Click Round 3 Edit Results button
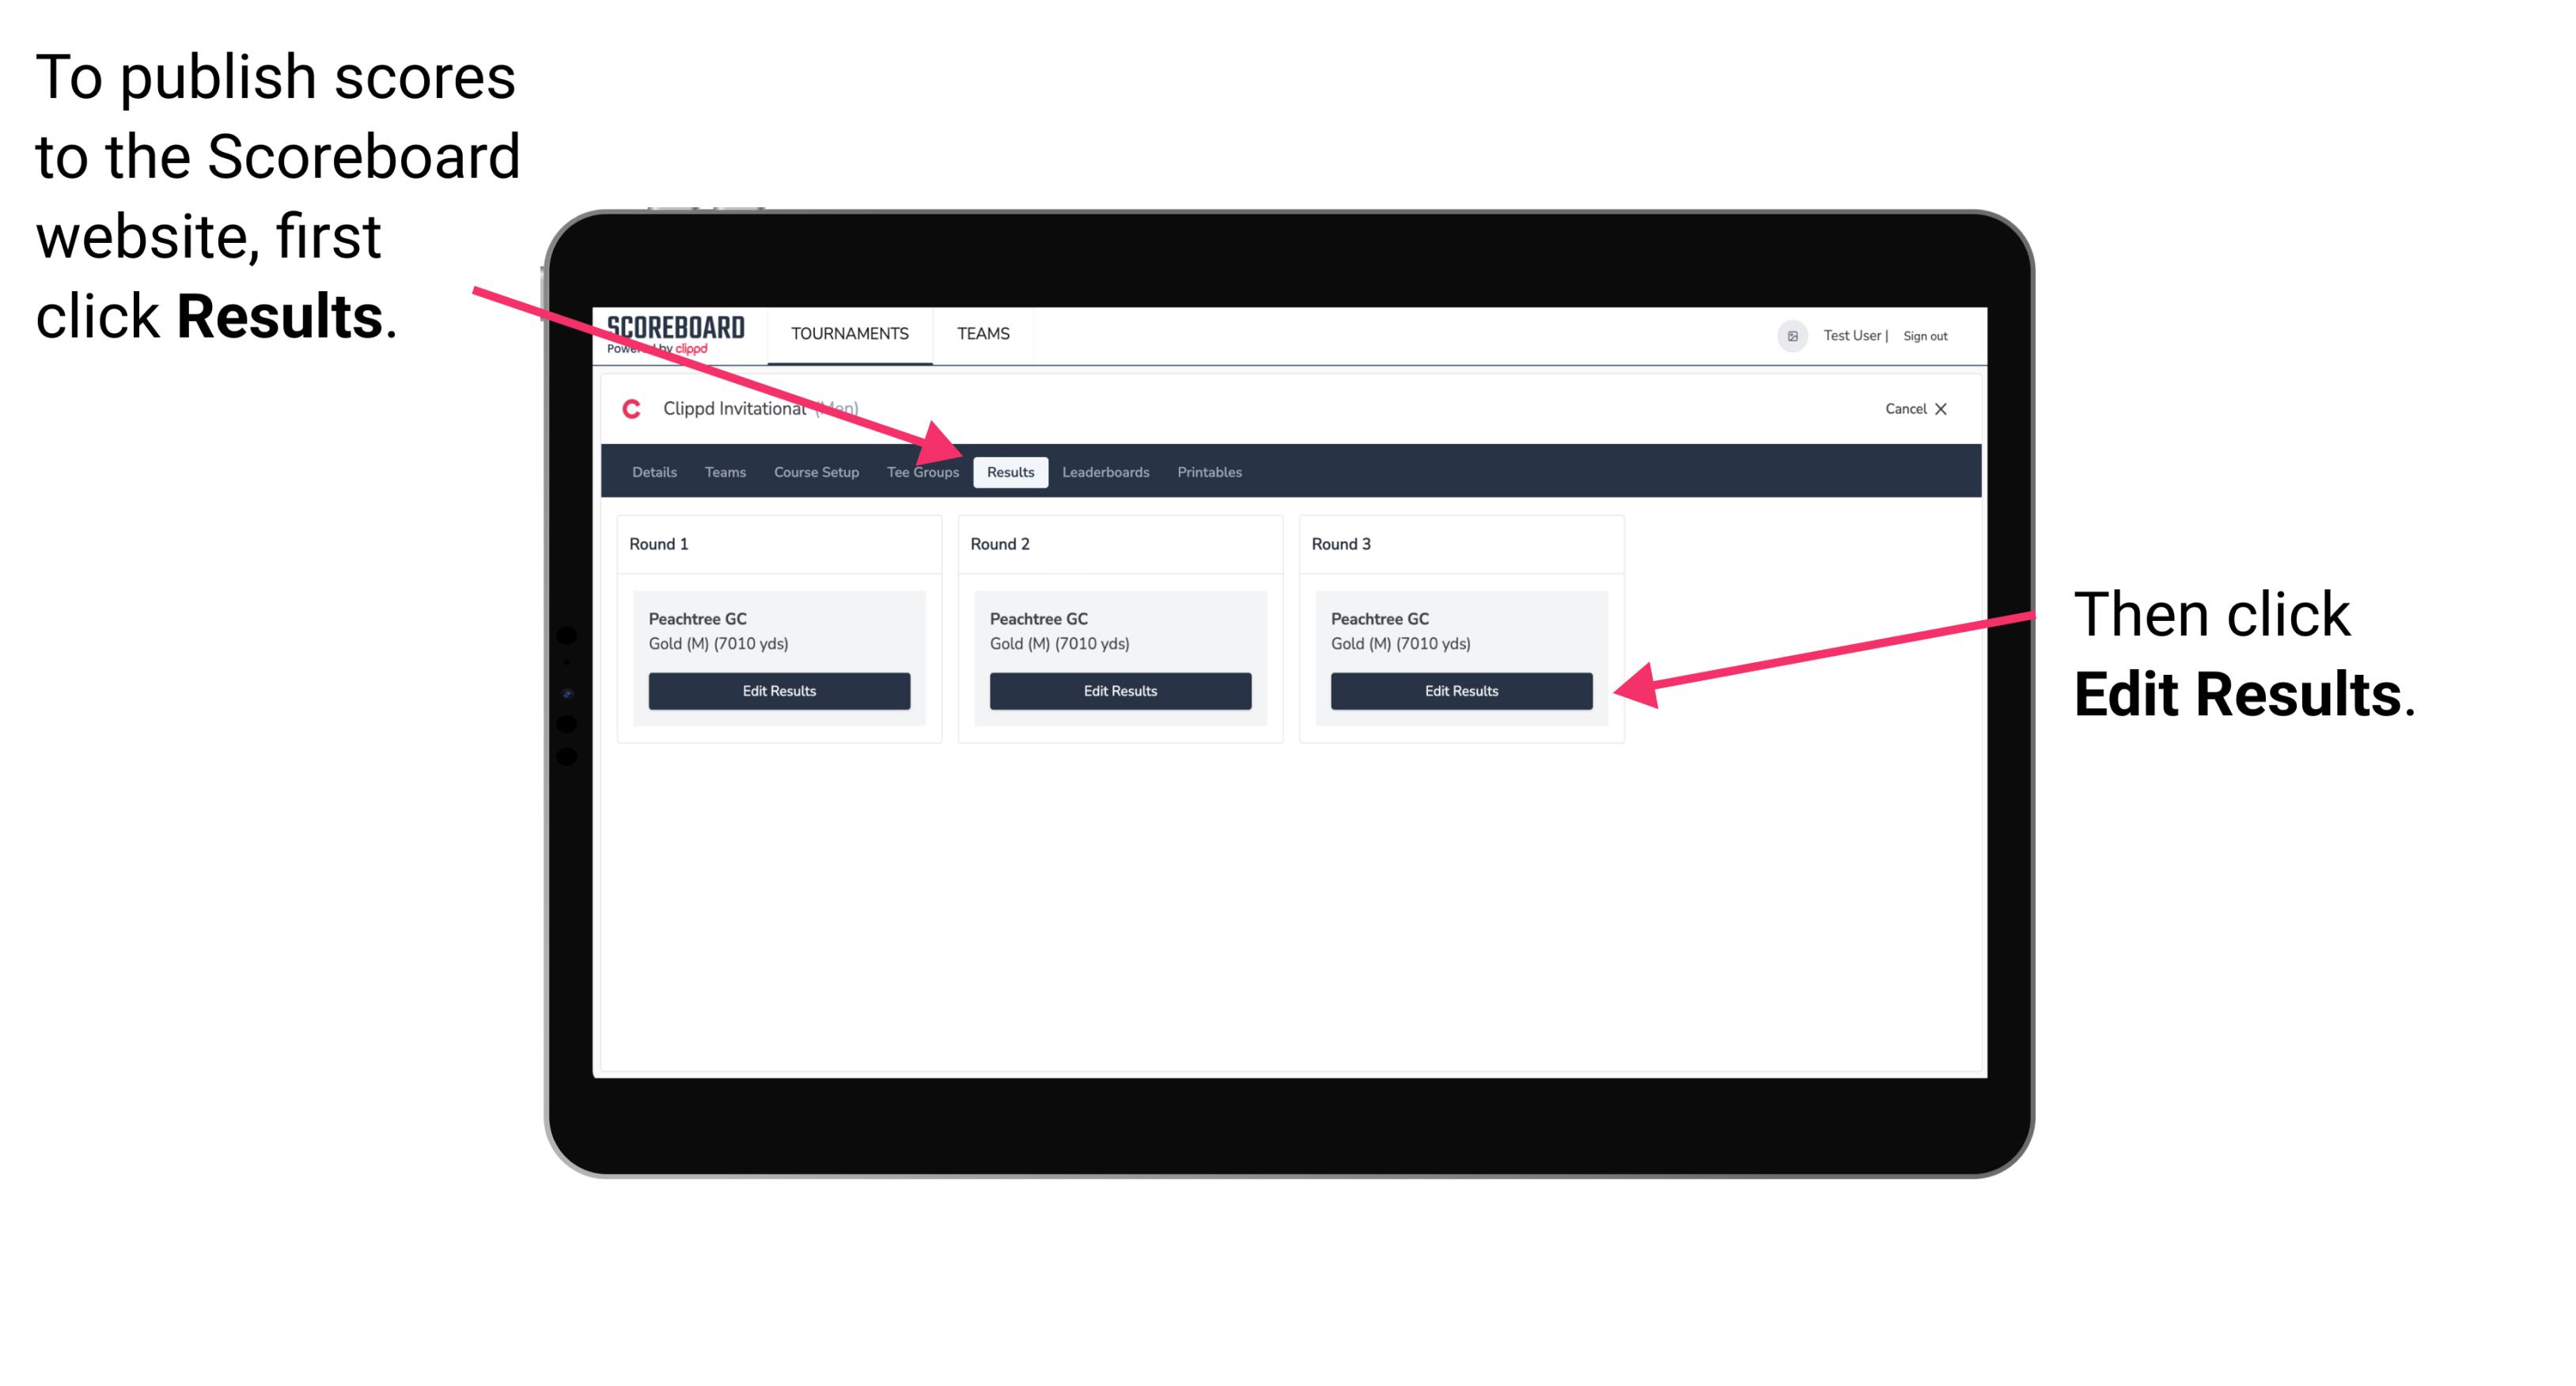This screenshot has height=1386, width=2576. [1461, 690]
